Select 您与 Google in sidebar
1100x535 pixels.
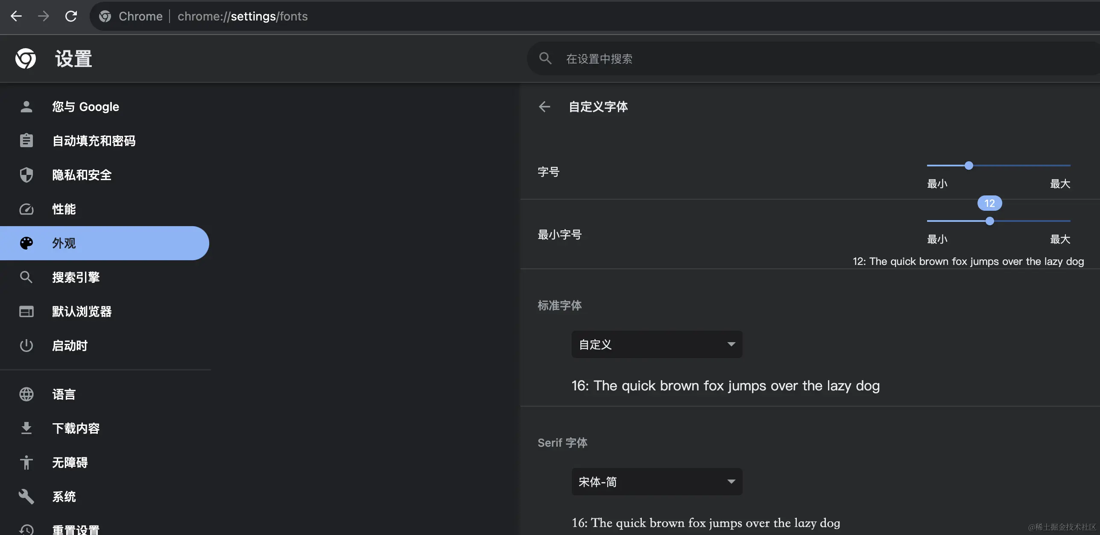tap(85, 107)
